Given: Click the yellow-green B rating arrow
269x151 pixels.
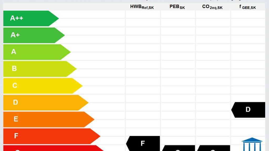Looking at the screenshot, I should pos(37,69).
